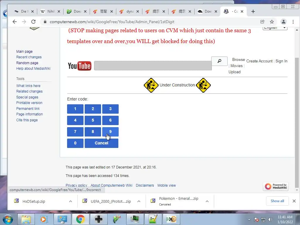Select keypad button 0
Image resolution: width=300 pixels, height=225 pixels.
(x=75, y=143)
